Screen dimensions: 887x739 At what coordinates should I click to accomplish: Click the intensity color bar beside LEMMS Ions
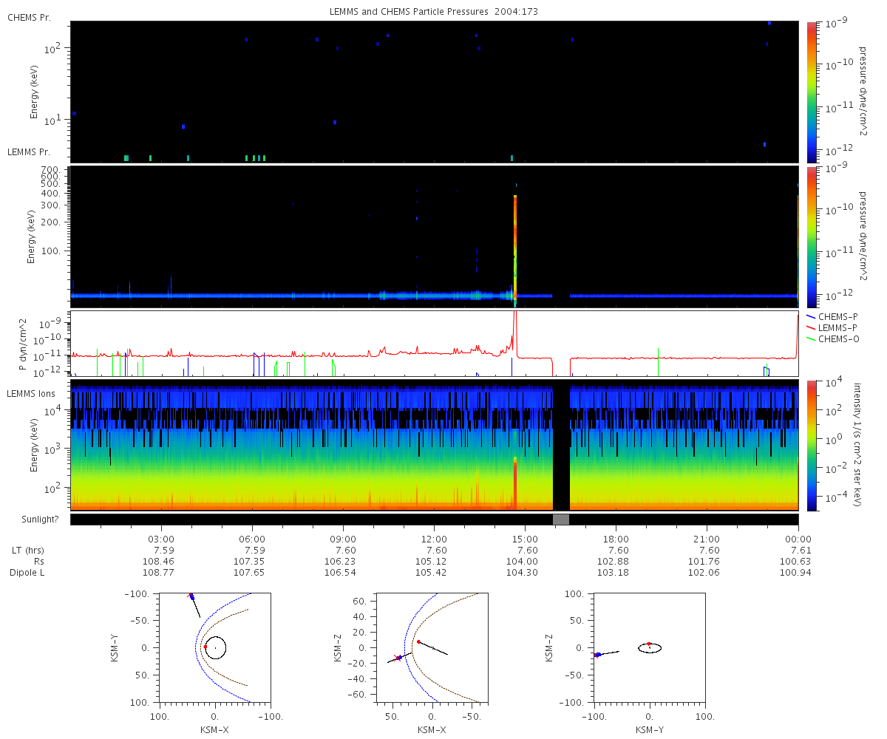click(x=812, y=446)
